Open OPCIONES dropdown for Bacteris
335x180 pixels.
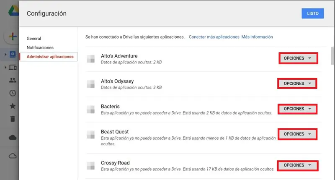297,109
